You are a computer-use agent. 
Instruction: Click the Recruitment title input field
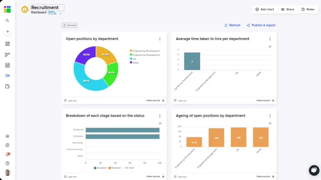coord(47,8)
